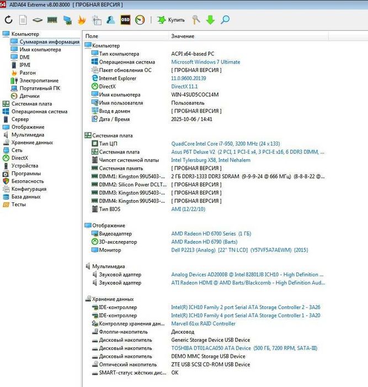The image size is (368, 387).
Task: Open AMD Radeon HD 6700 Series link
Action: [x=211, y=233]
